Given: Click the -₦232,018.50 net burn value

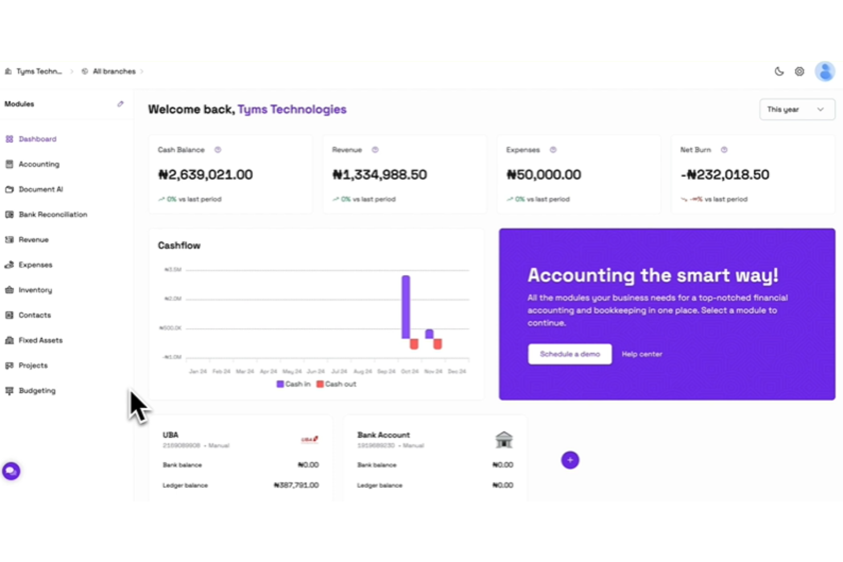Looking at the screenshot, I should pyautogui.click(x=725, y=175).
